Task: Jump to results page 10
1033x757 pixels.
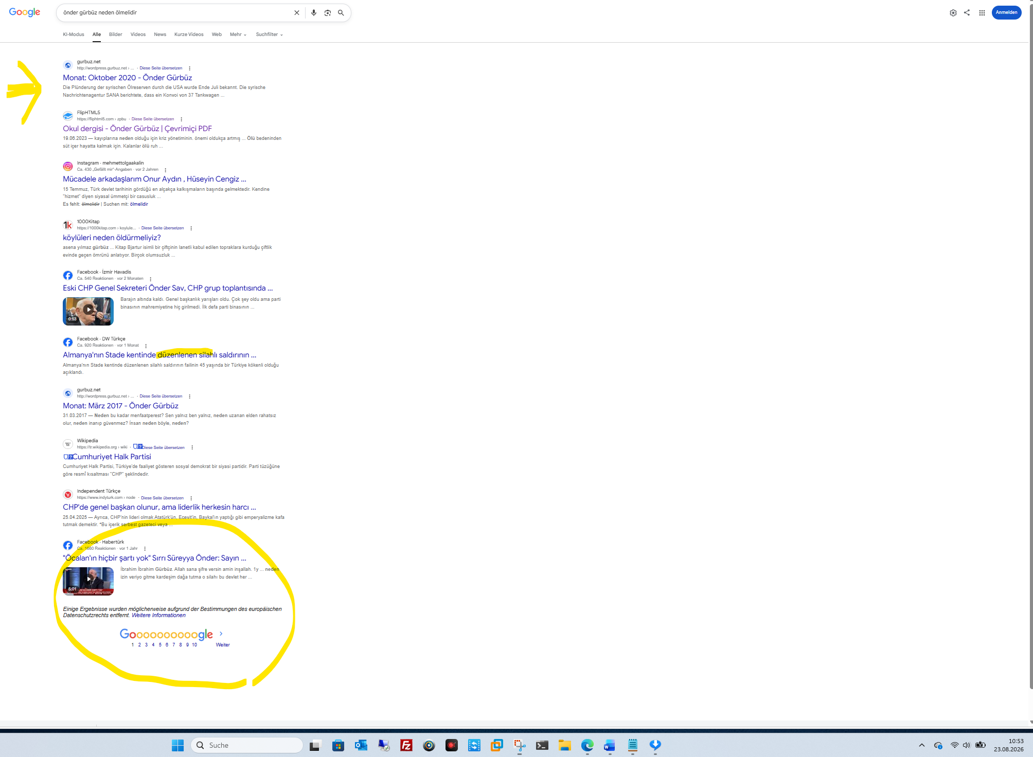Action: [194, 645]
